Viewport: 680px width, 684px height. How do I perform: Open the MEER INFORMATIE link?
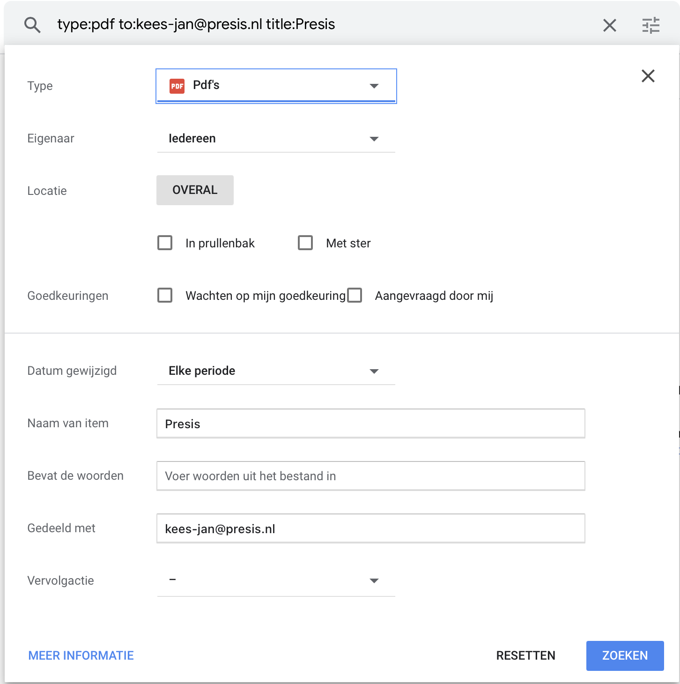(81, 655)
